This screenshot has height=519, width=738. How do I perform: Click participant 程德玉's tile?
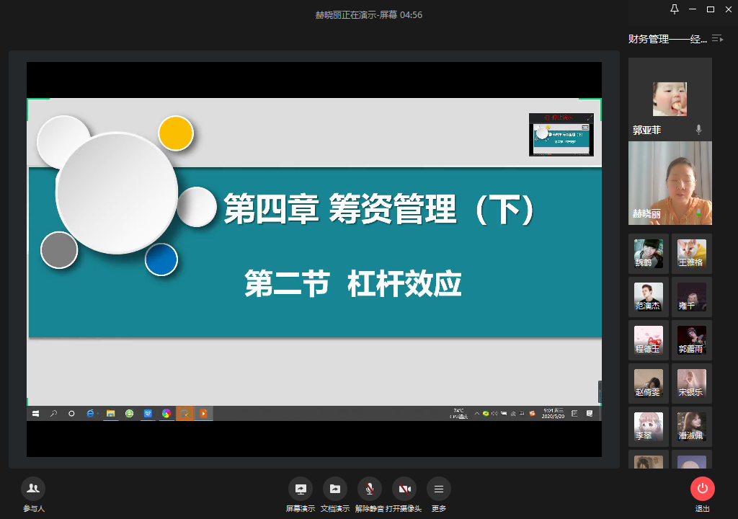648,340
